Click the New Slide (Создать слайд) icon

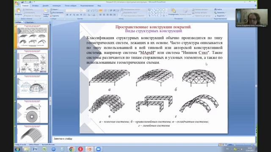(46, 11)
